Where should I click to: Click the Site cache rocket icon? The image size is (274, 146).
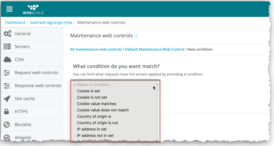coord(7,99)
